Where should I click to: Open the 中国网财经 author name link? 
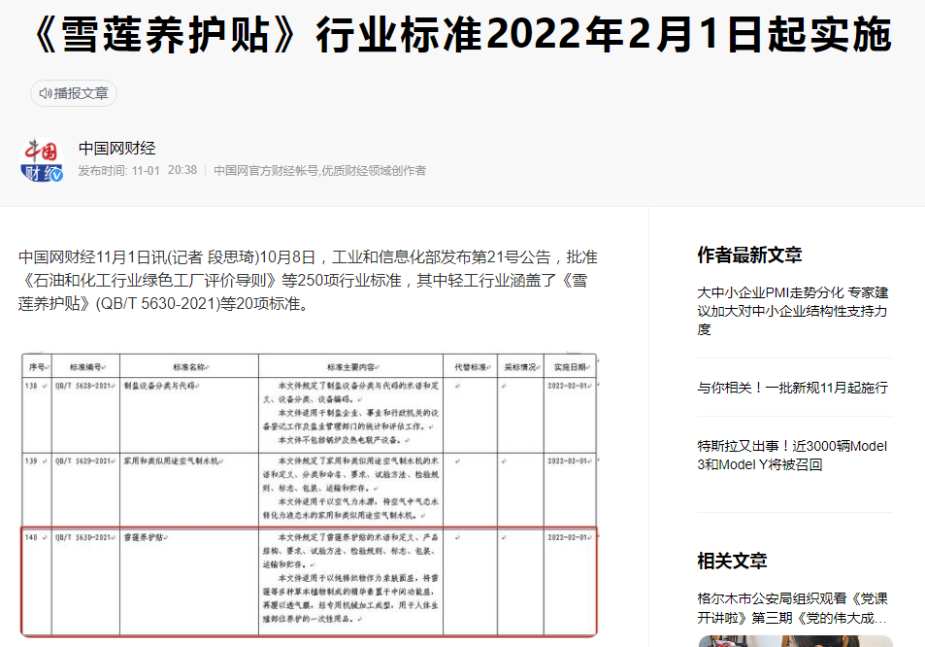pos(116,149)
